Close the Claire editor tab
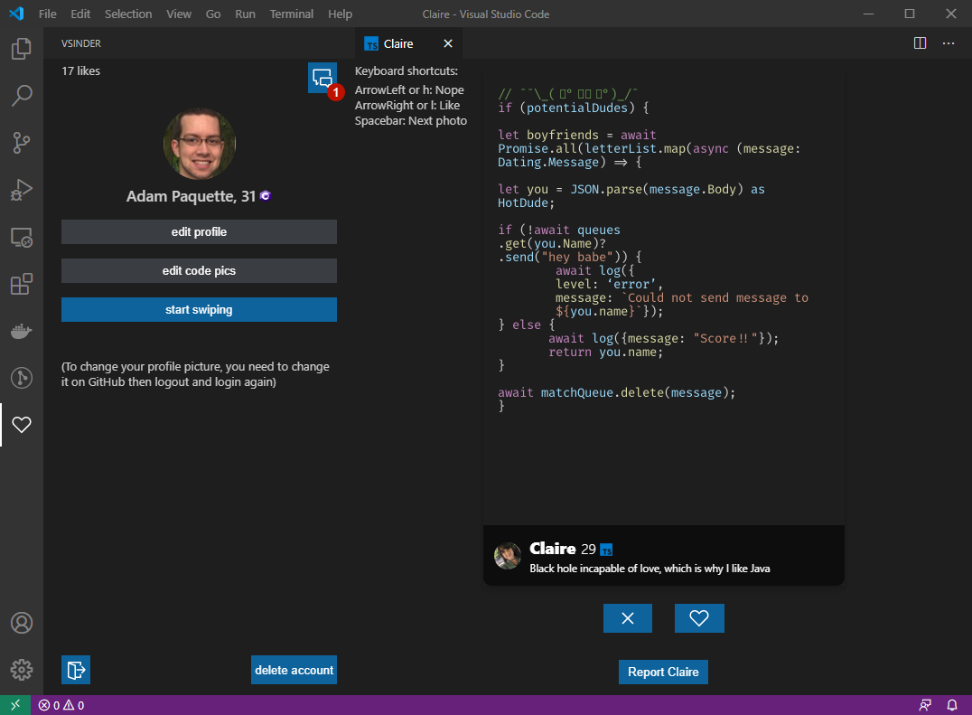 448,43
